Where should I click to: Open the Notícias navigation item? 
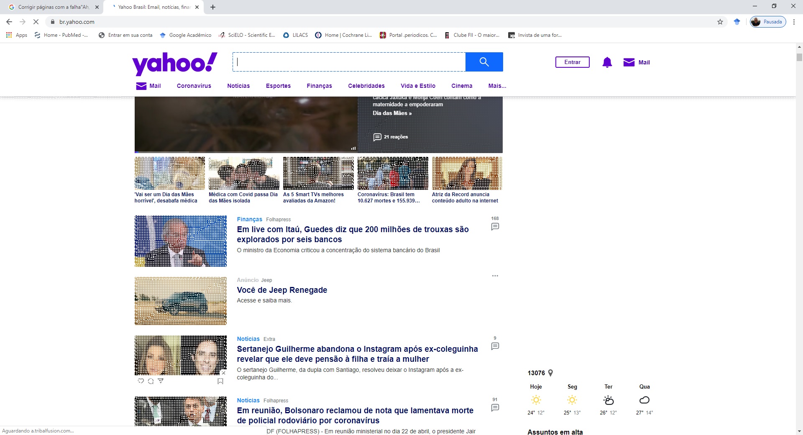(x=238, y=86)
